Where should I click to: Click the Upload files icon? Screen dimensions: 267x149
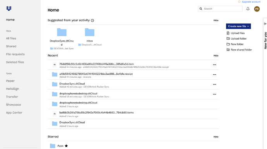tap(228, 33)
